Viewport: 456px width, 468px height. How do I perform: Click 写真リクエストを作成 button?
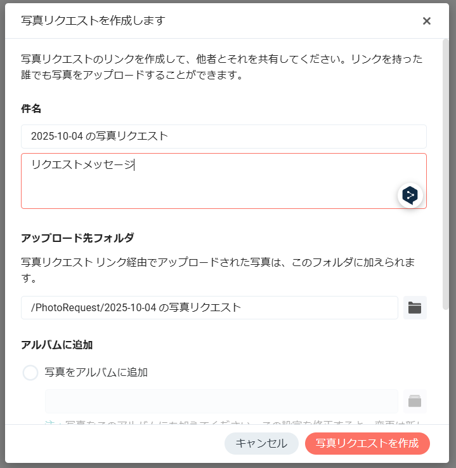point(367,443)
